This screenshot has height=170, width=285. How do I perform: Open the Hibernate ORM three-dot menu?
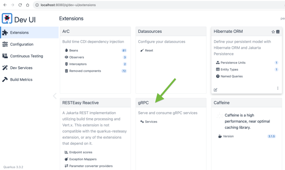coord(278,88)
